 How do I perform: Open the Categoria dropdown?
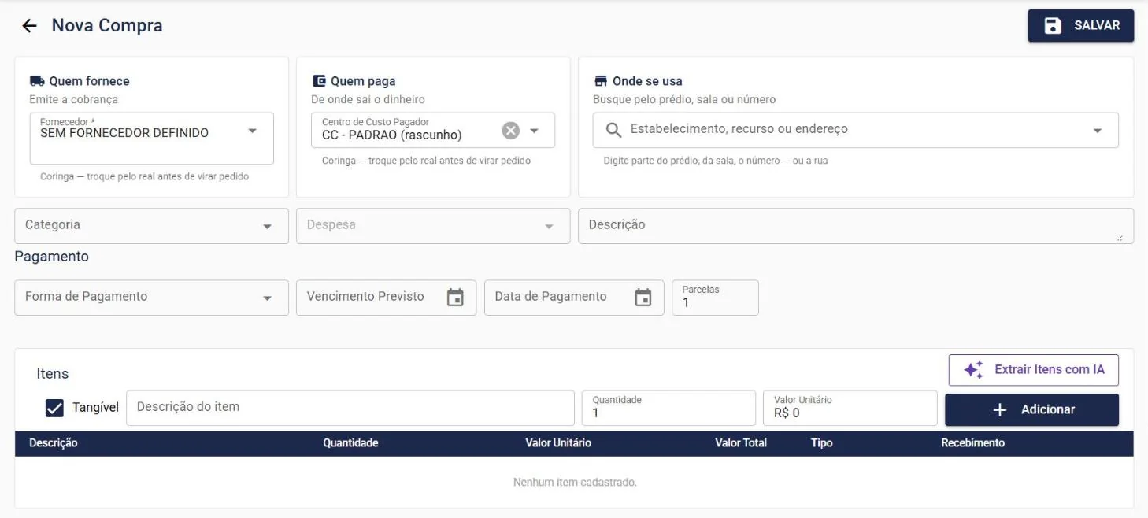pyautogui.click(x=152, y=226)
